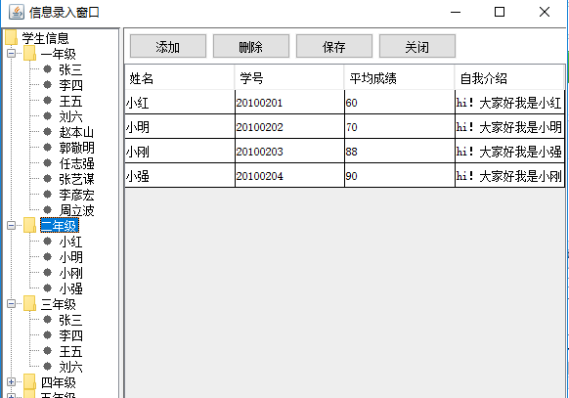Click the 添加 button
This screenshot has height=398, width=569.
(168, 46)
